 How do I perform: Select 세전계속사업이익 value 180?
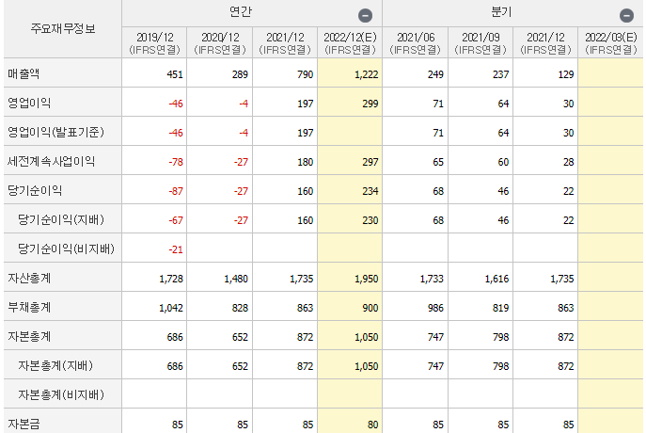(x=306, y=162)
